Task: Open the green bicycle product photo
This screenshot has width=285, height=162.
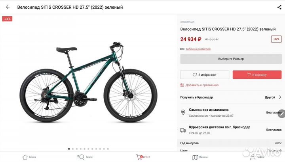Action: (89, 82)
